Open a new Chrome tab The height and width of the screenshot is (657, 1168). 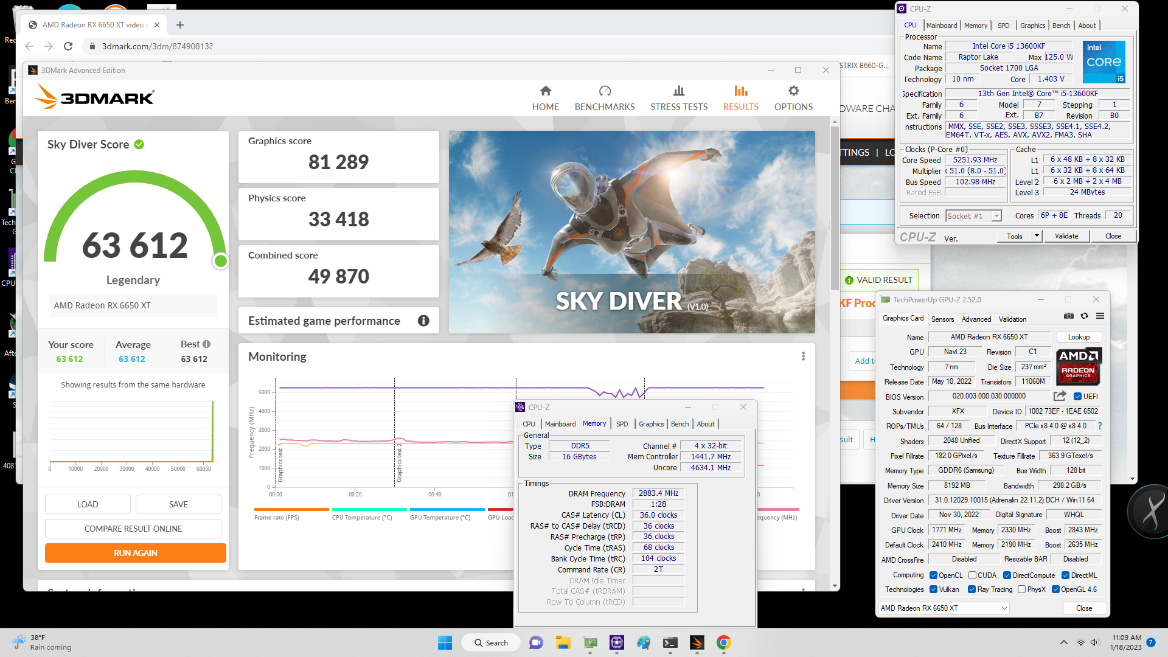(180, 25)
